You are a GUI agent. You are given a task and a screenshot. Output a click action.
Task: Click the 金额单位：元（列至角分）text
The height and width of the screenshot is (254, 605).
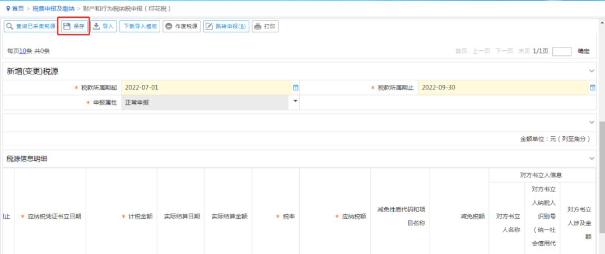[555, 139]
